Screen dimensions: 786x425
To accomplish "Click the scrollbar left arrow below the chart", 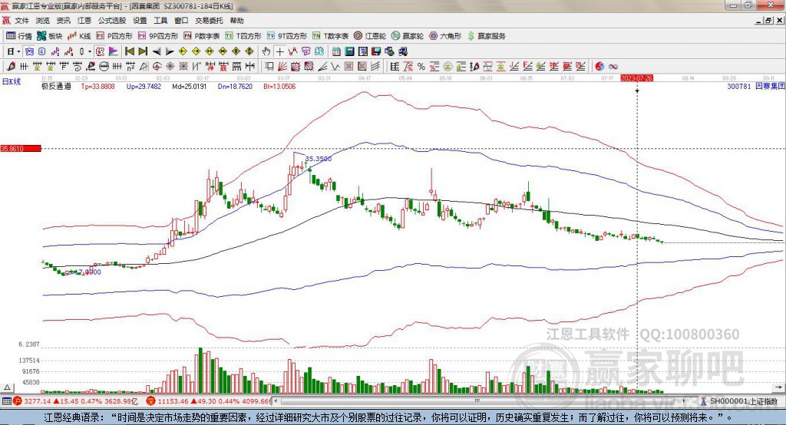I will tap(276, 401).
